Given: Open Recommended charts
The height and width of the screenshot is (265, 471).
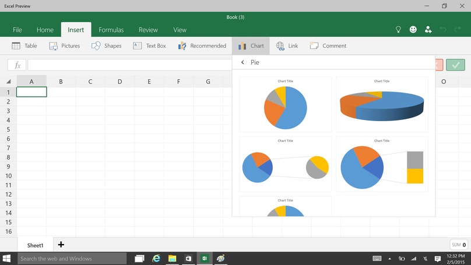Looking at the screenshot, I should tap(202, 45).
